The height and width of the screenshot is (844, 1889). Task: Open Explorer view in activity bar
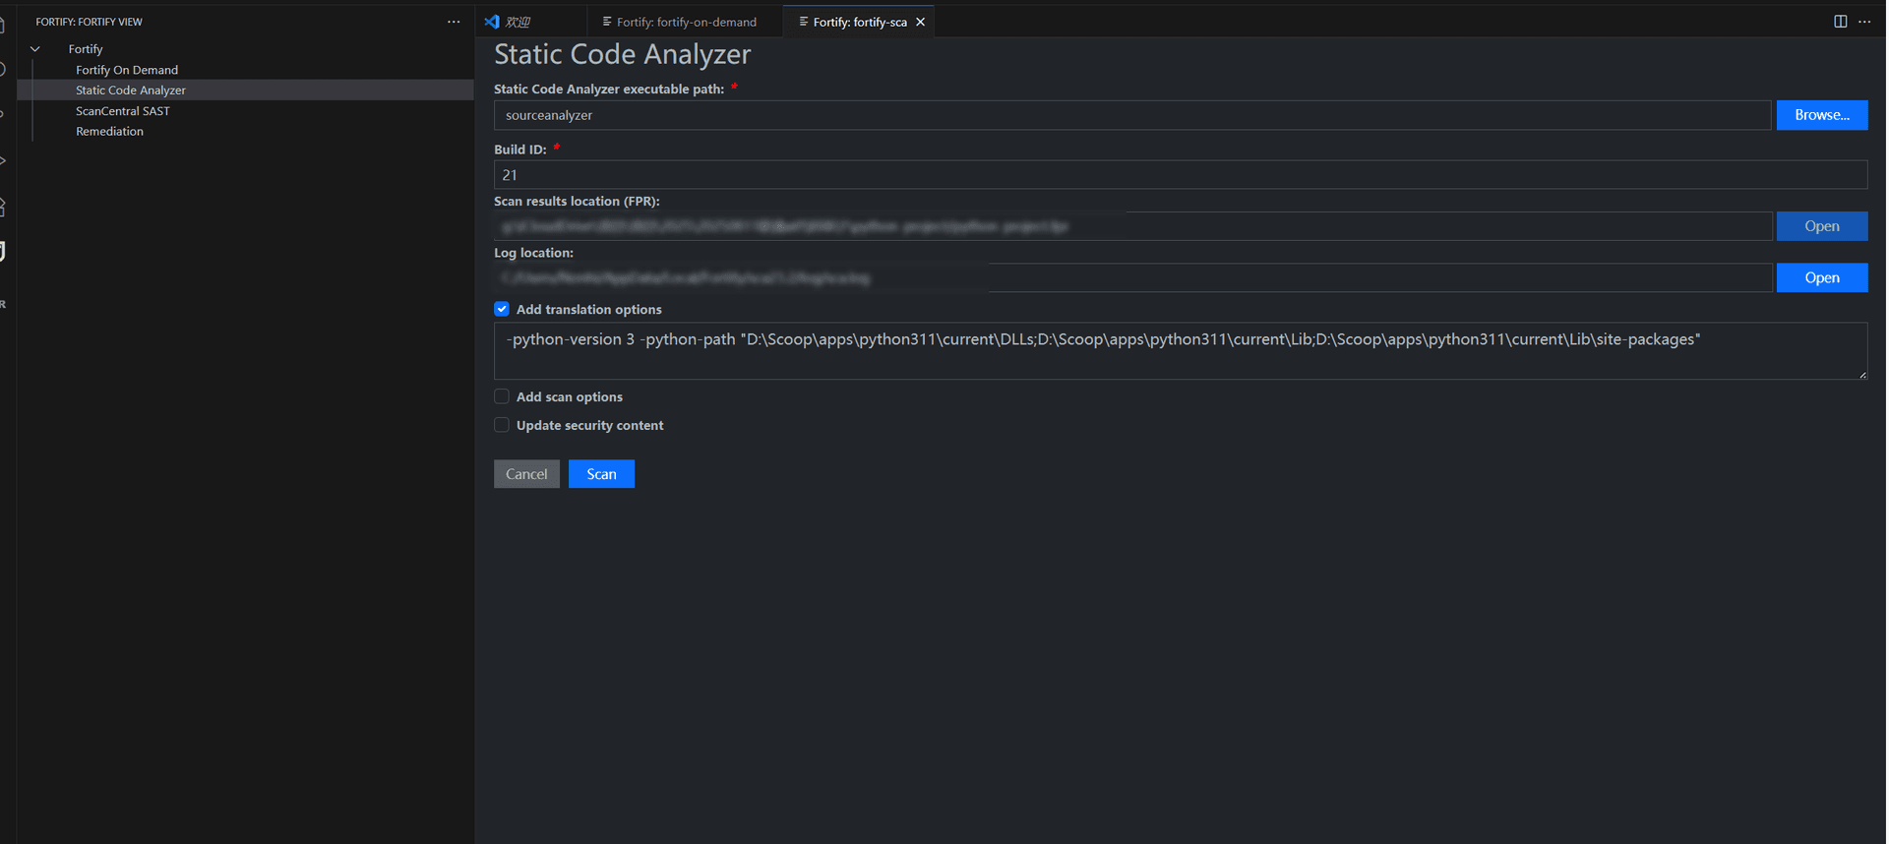click(x=3, y=26)
